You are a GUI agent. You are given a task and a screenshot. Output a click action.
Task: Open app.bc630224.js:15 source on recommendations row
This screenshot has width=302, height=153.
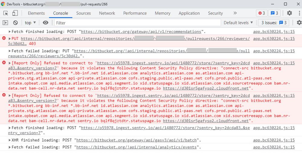pos(274,32)
